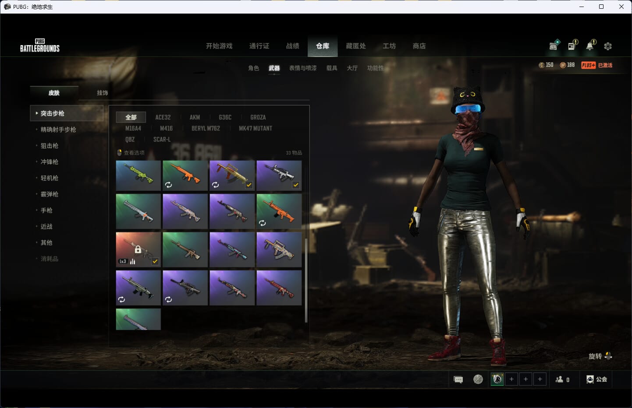632x408 pixels.
Task: Click the PUBG Battlegrounds logo
Action: [40, 46]
